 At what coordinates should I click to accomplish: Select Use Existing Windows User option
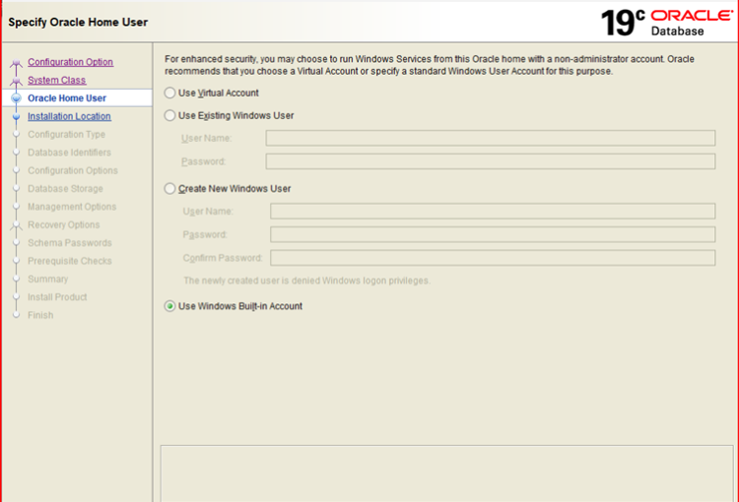coord(170,116)
